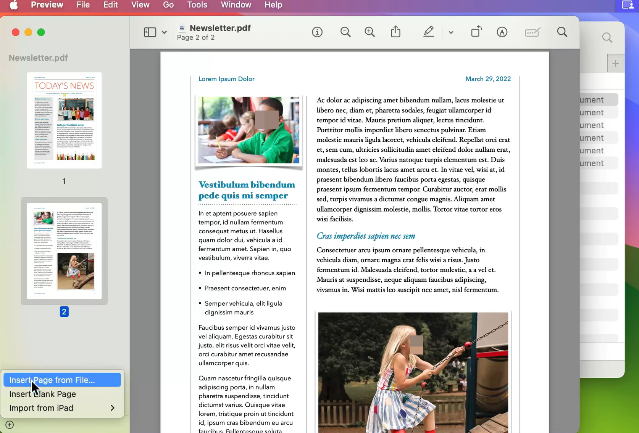The image size is (639, 433).
Task: Zoom in on the document
Action: pos(370,32)
